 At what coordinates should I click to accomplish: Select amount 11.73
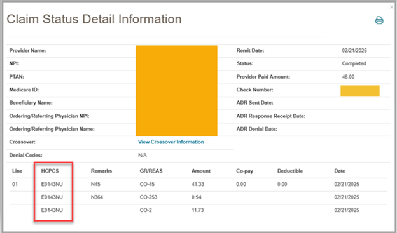197,210
